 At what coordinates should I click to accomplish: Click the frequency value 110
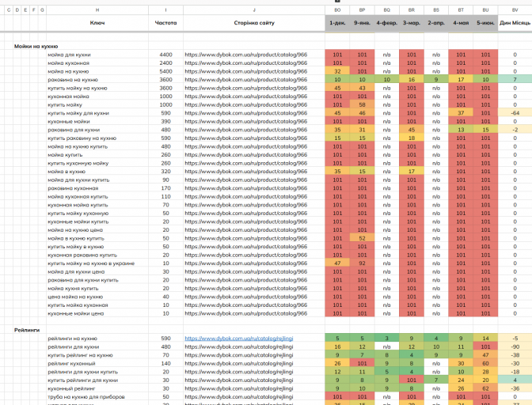click(x=165, y=197)
